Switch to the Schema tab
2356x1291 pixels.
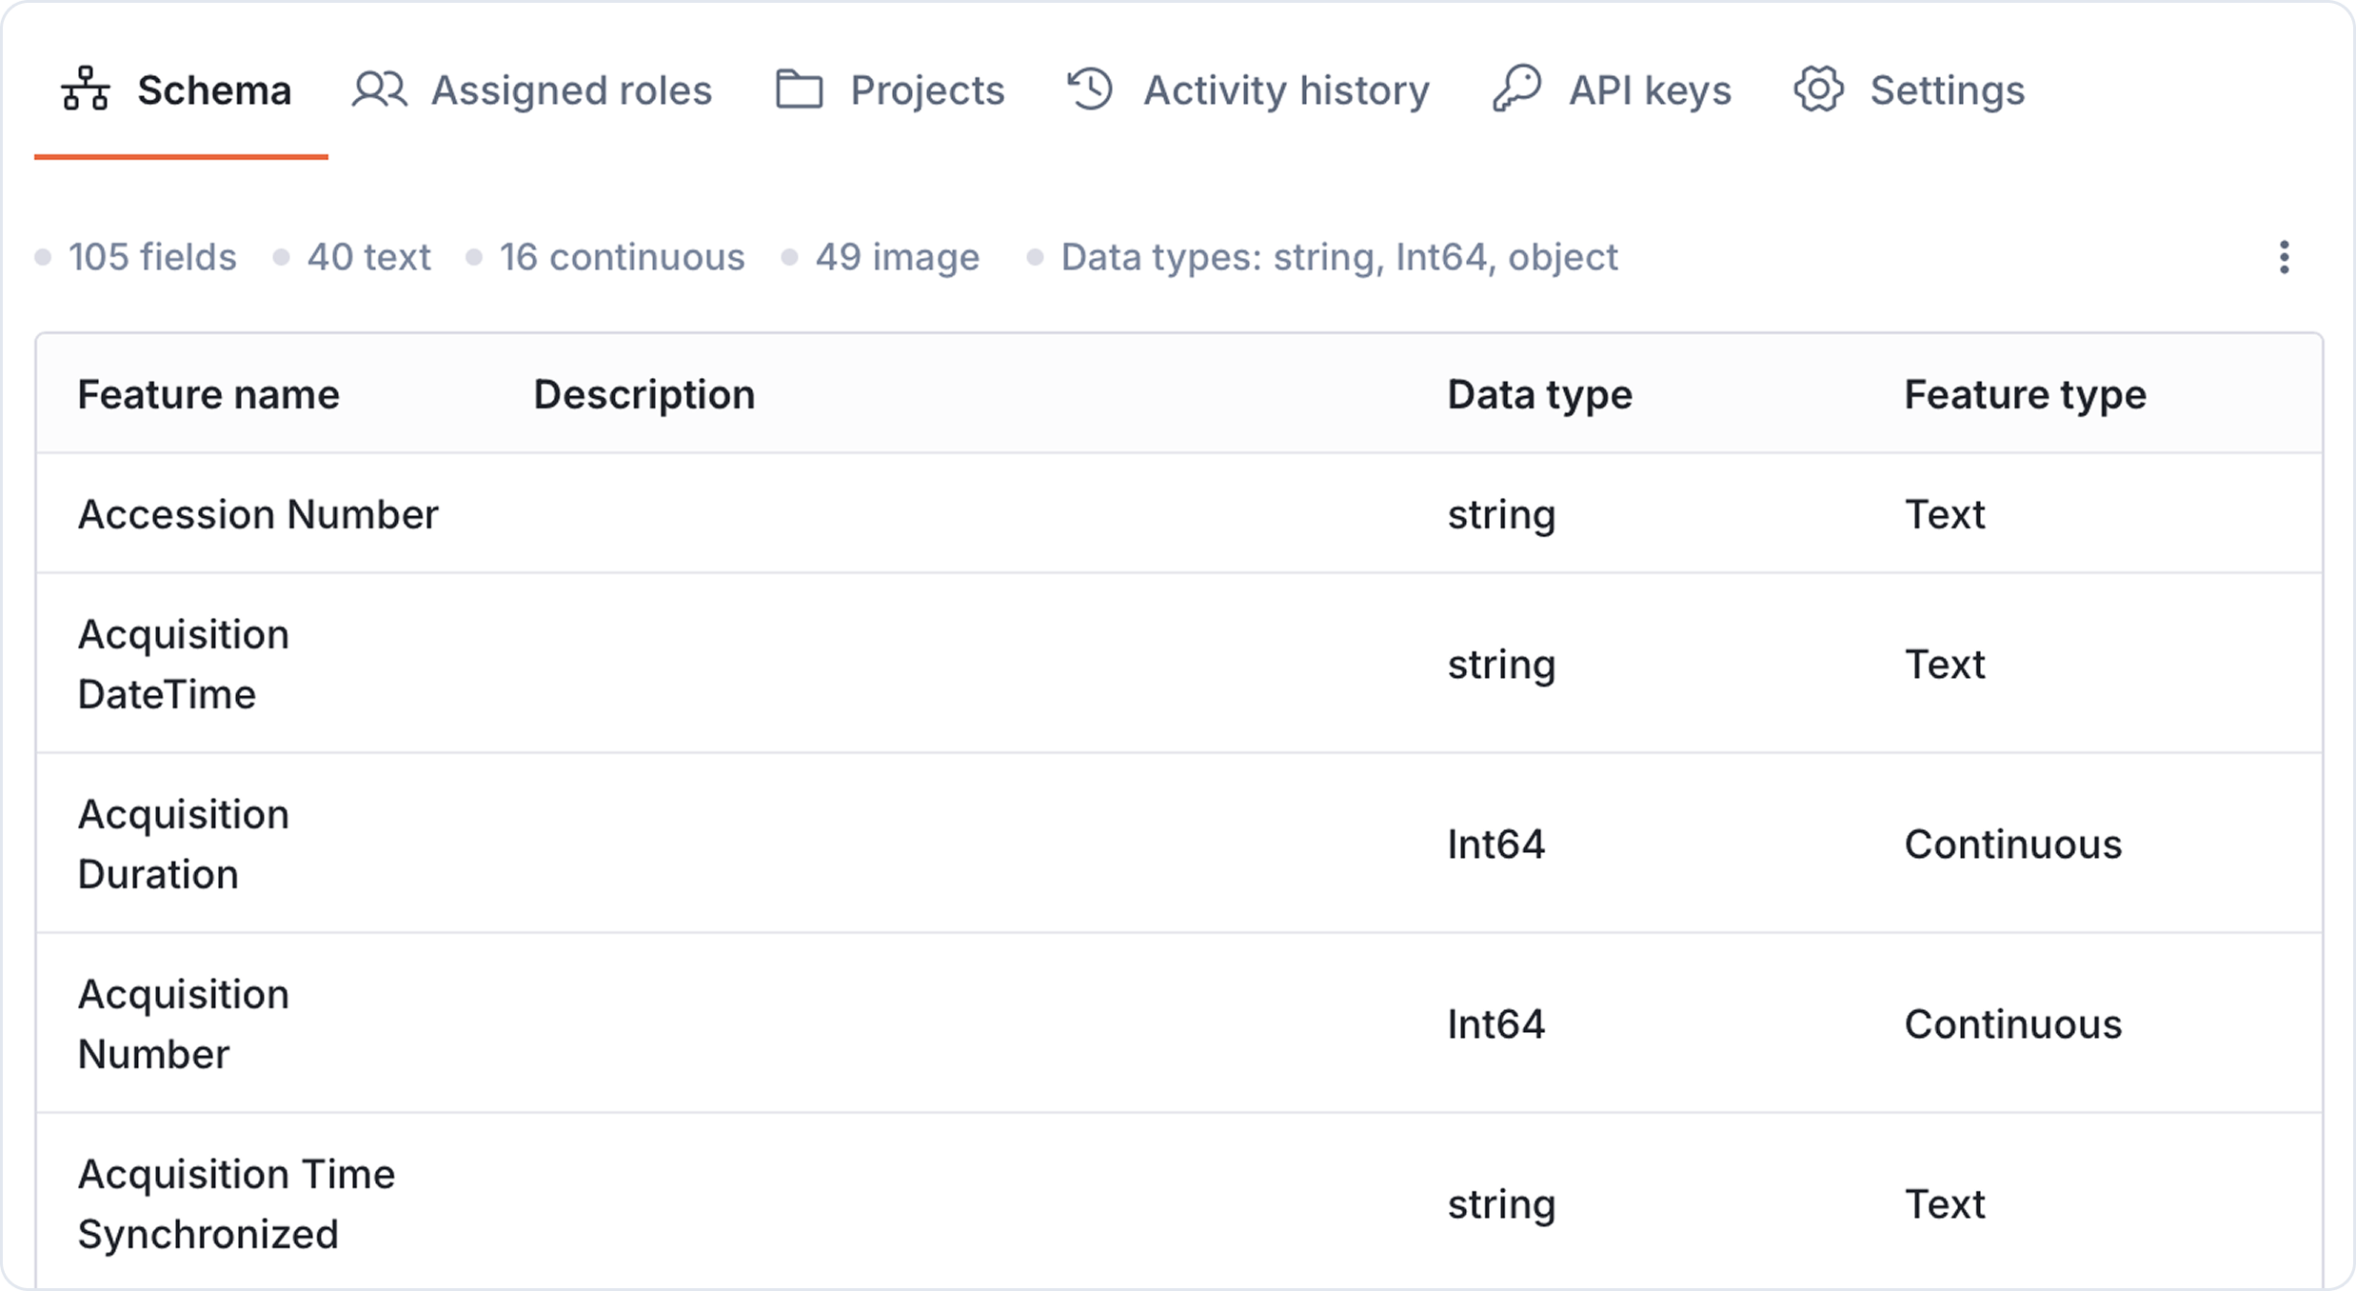coord(181,91)
